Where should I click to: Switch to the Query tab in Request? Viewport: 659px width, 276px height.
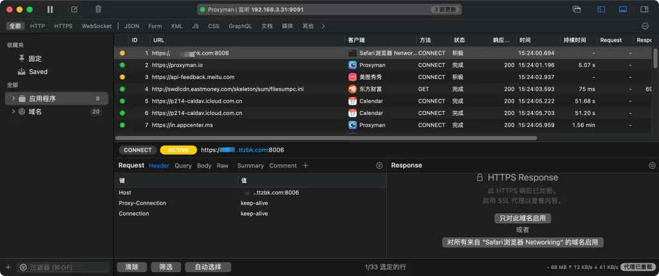183,166
